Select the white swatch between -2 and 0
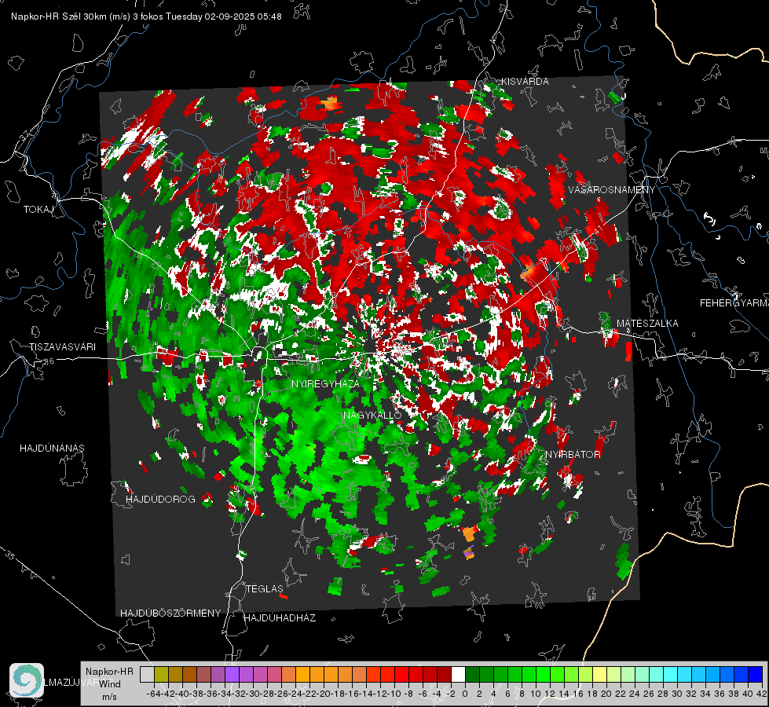The height and width of the screenshot is (707, 769). (x=458, y=674)
